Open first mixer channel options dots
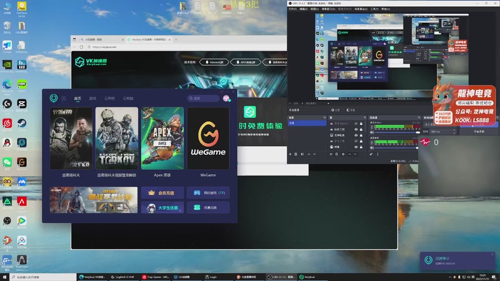This screenshot has width=500, height=281. [372, 127]
